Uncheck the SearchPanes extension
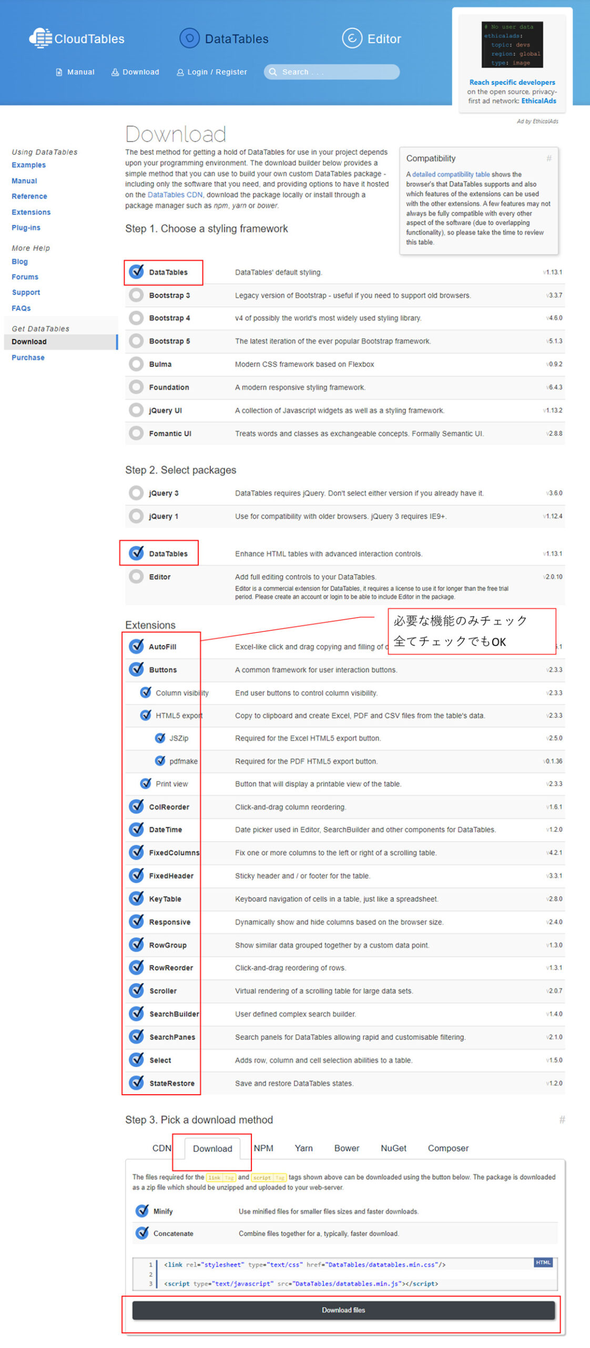590x1348 pixels. point(136,1037)
